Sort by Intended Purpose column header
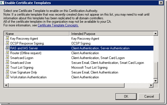Viewport: 167px width, 105px height. (x=112, y=34)
